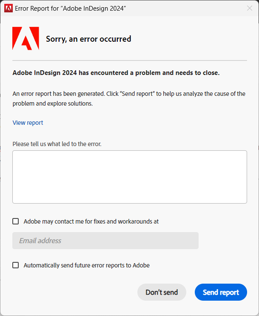
Task: Close the Error Report dialog window
Action: click(250, 8)
